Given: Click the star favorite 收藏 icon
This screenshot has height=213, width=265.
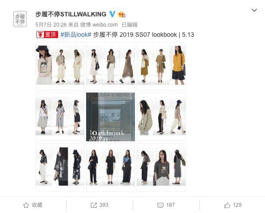Looking at the screenshot, I should [x=26, y=205].
